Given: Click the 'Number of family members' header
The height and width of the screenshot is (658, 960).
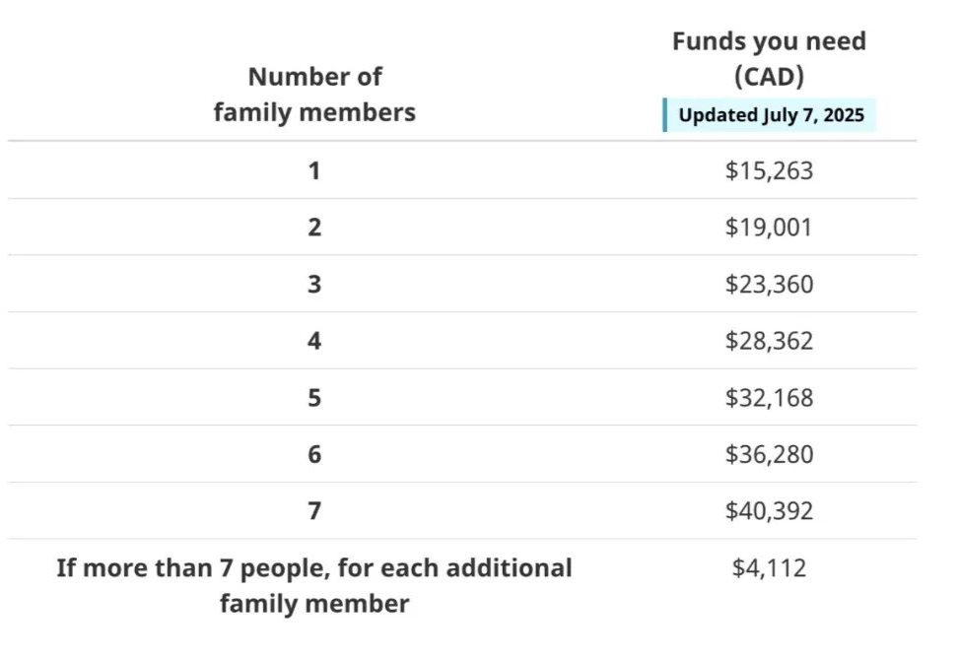Looking at the screenshot, I should point(314,95).
